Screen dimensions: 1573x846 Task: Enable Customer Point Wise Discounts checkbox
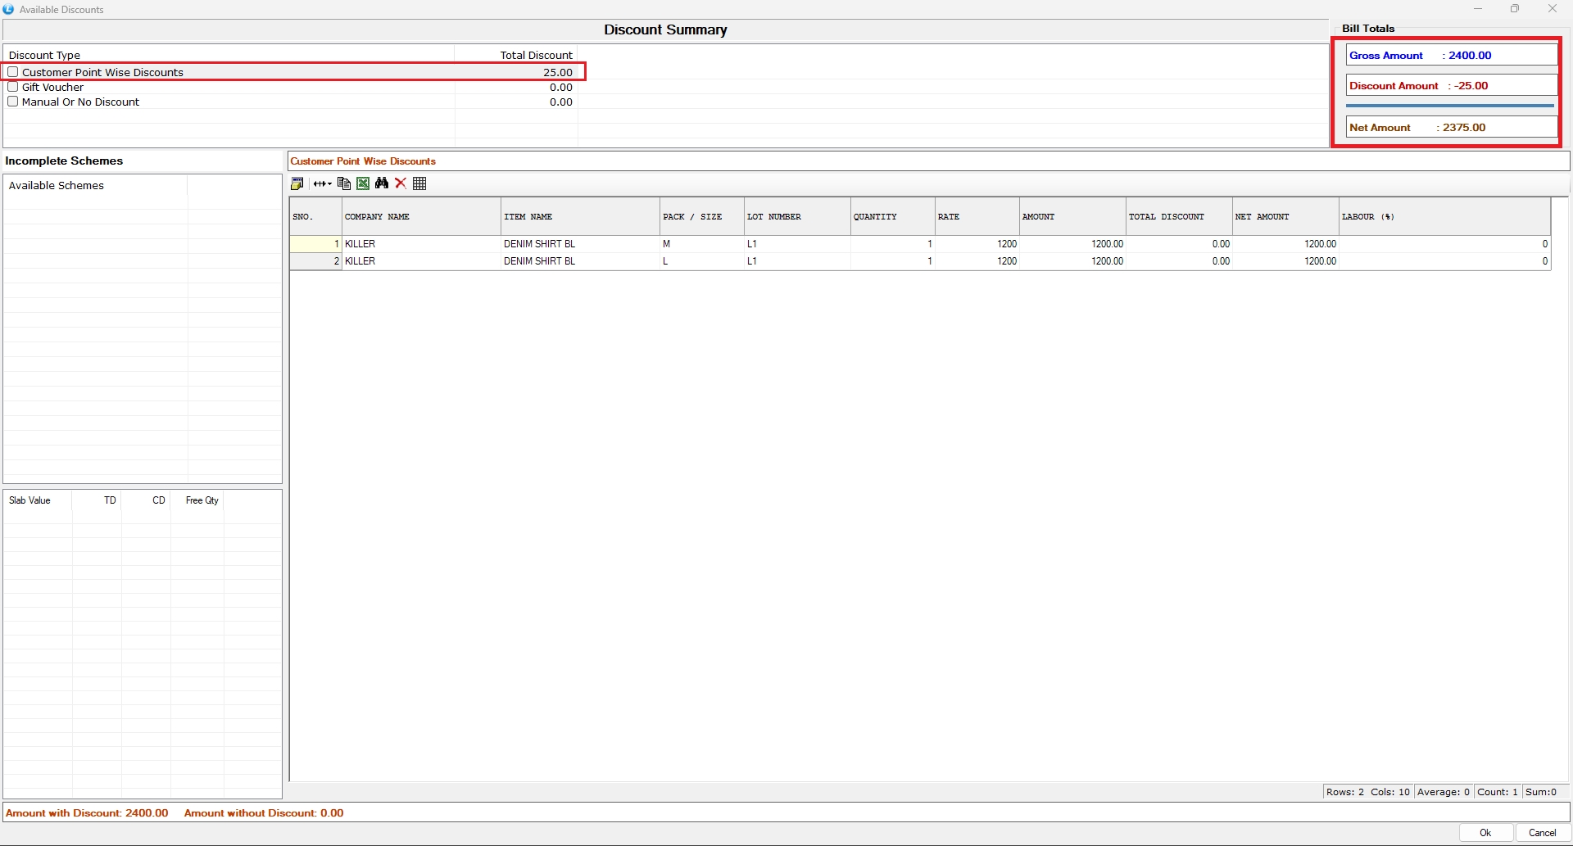pos(13,72)
